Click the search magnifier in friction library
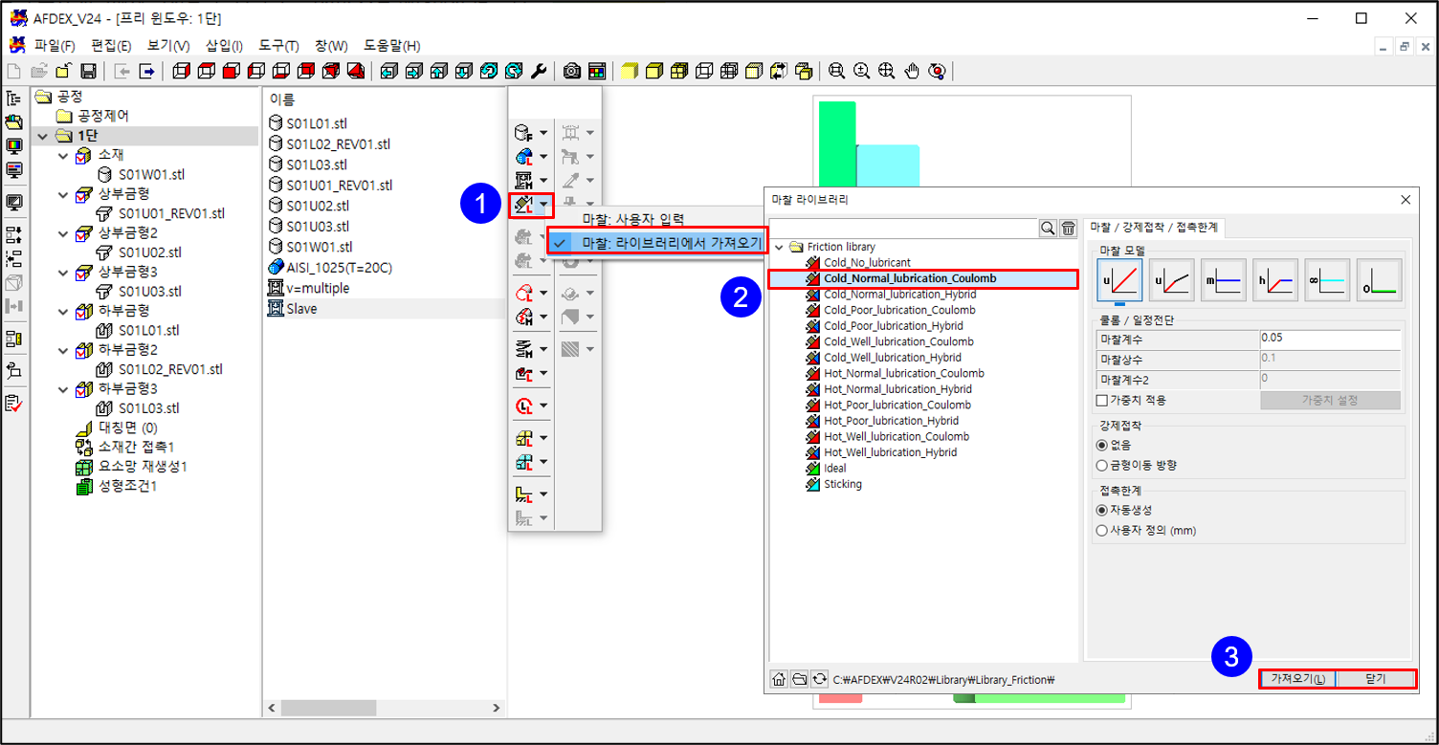 click(1048, 228)
